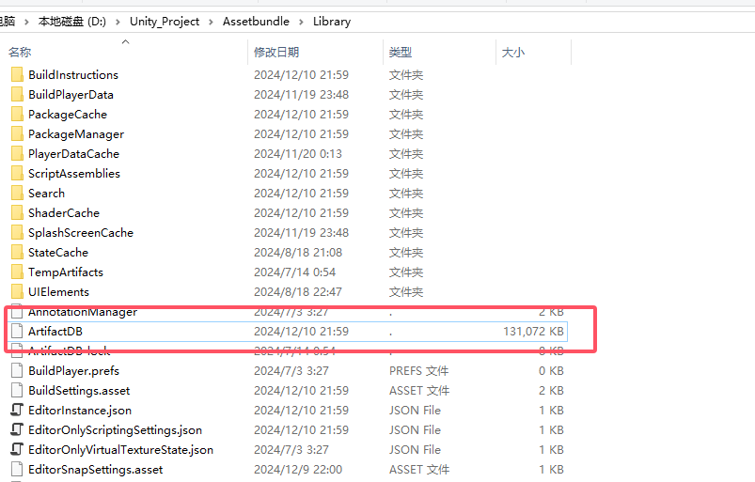Screen dimensions: 755x482
Task: Select the BuildSettings.asset file icon
Action: click(16, 390)
